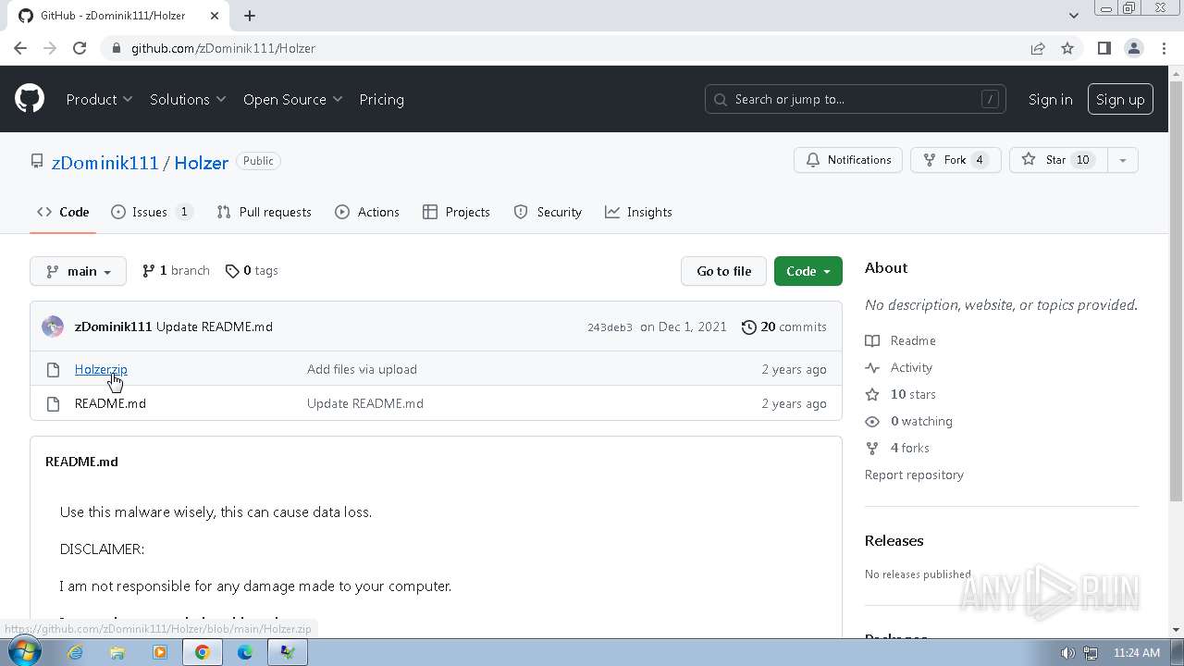Open the main branch selector
1184x666 pixels.
coord(78,271)
